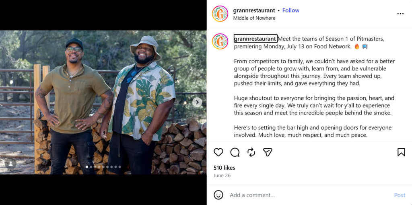Open grannrestaurant avatar beside the caption
The height and width of the screenshot is (205, 412).
[x=220, y=41]
